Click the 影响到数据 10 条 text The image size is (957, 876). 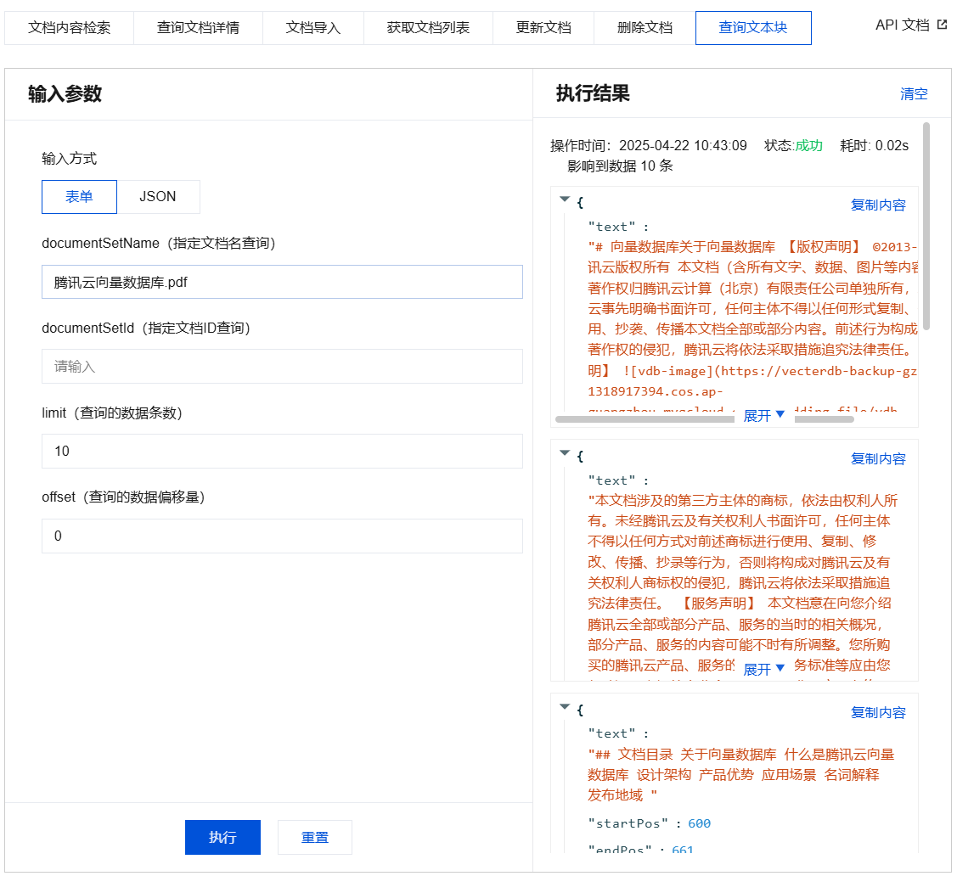click(x=620, y=166)
